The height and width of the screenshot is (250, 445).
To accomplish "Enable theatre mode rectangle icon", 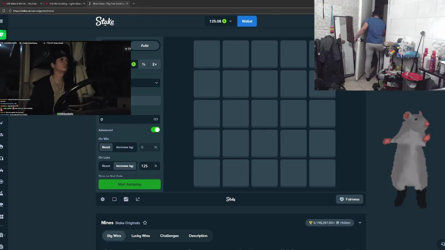I will [x=114, y=199].
